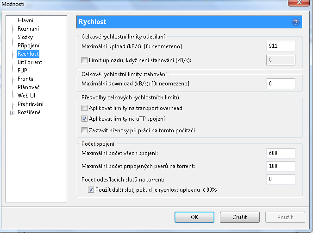Go to the Složky settings page
The height and width of the screenshot is (233, 313).
click(25, 37)
